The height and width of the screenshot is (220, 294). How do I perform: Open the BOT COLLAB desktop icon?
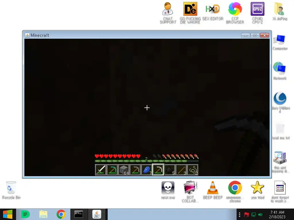(x=190, y=192)
